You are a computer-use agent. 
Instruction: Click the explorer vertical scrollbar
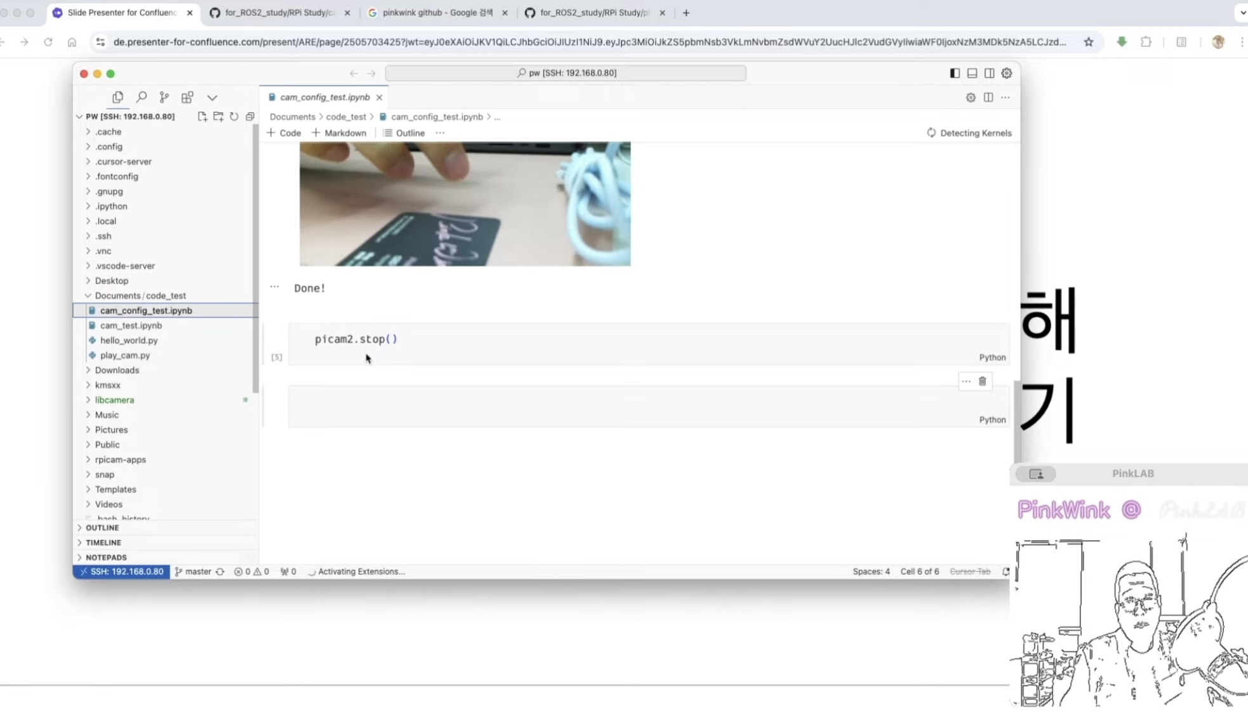pyautogui.click(x=255, y=254)
